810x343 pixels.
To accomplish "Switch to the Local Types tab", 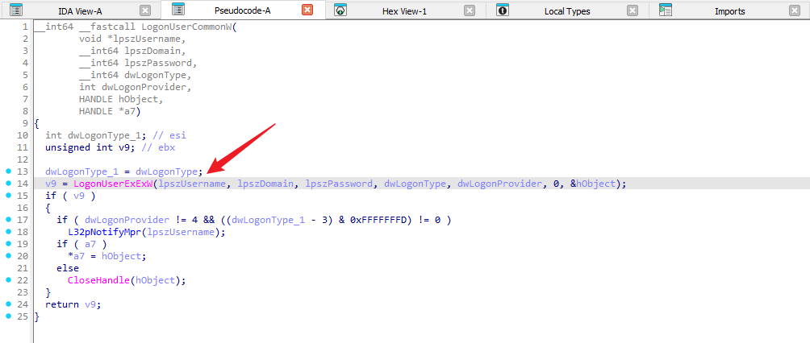I will (x=566, y=11).
